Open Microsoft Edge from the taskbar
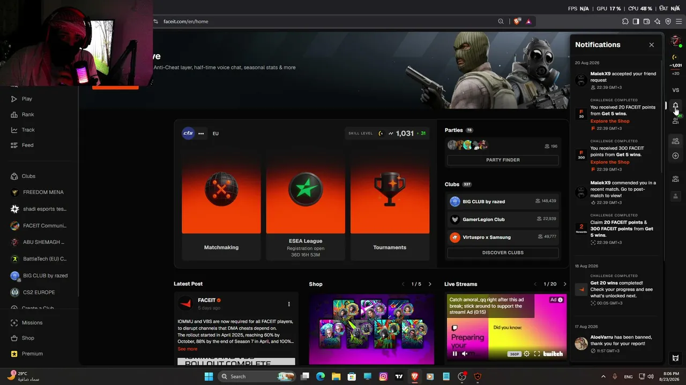Image resolution: width=686 pixels, height=385 pixels. pyautogui.click(x=320, y=376)
